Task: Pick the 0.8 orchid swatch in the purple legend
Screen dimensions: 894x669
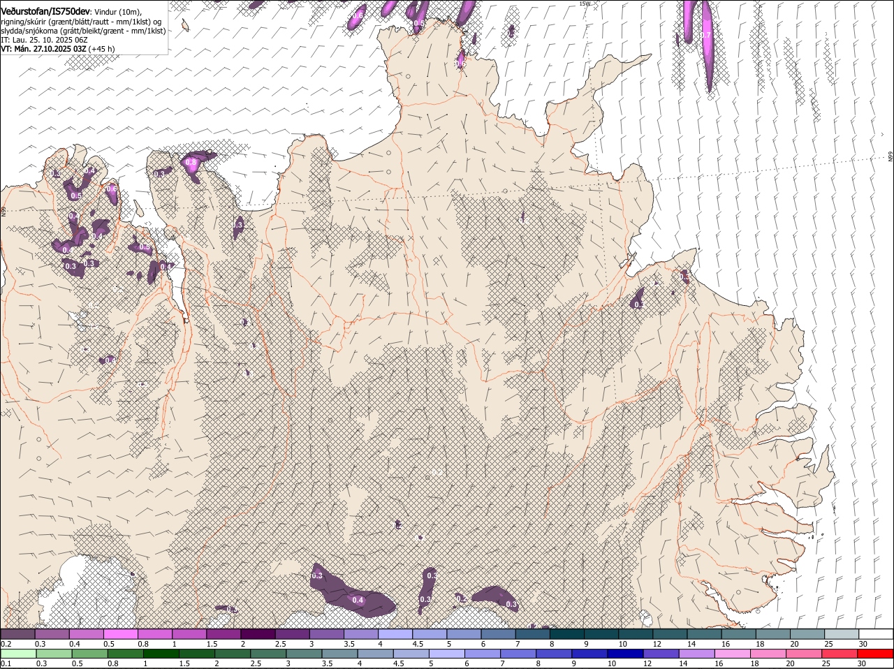Action: (x=154, y=634)
